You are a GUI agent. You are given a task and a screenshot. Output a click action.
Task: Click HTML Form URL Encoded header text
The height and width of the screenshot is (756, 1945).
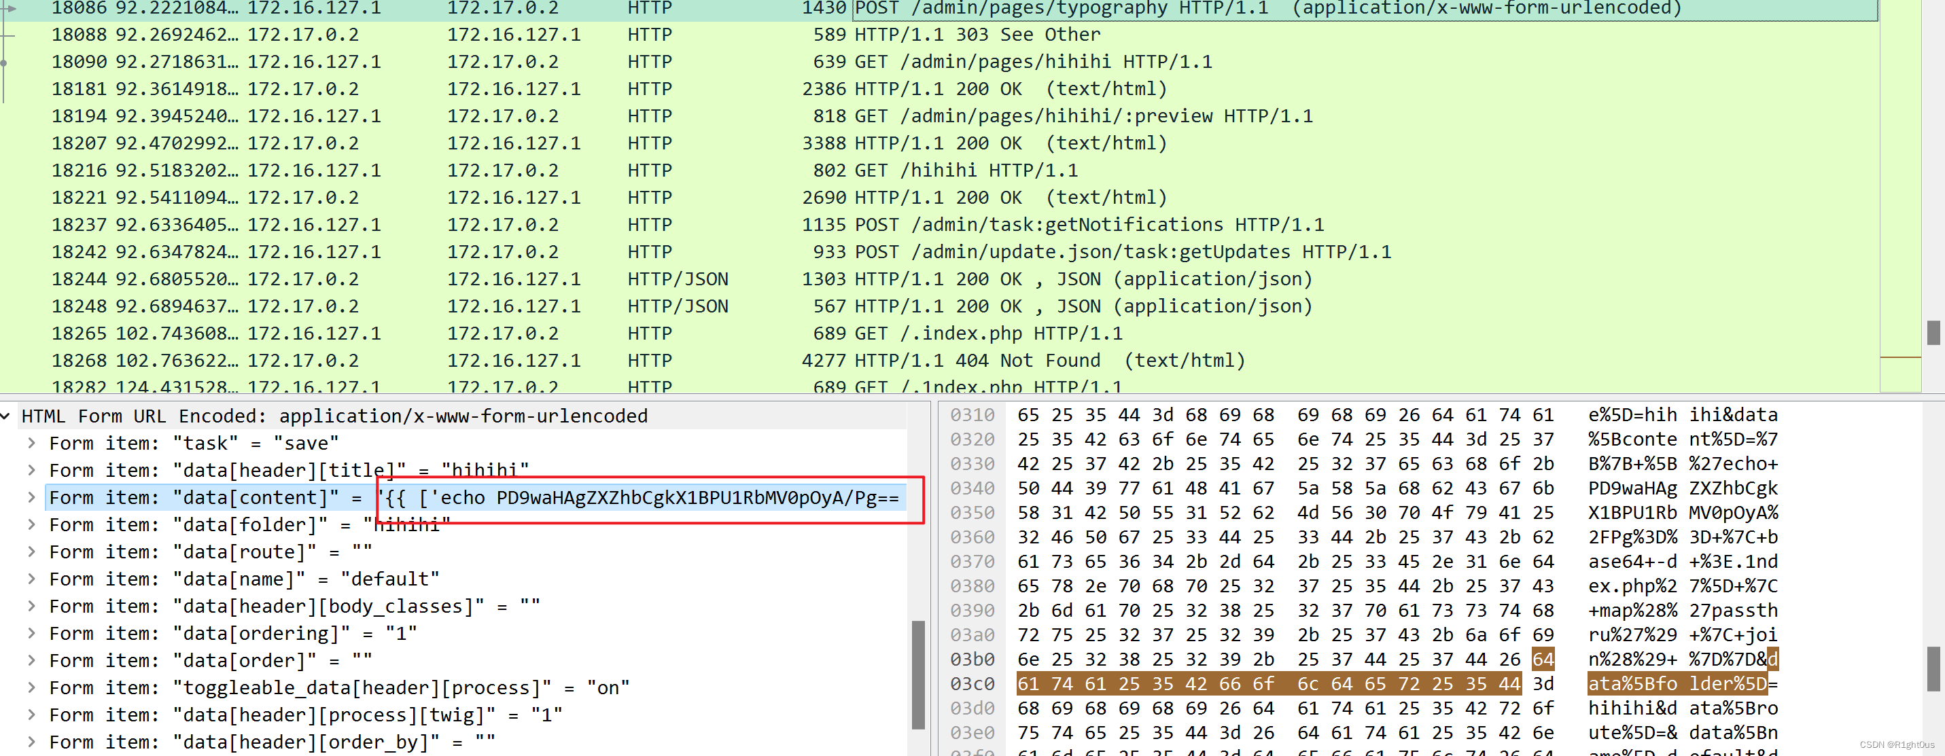click(334, 416)
